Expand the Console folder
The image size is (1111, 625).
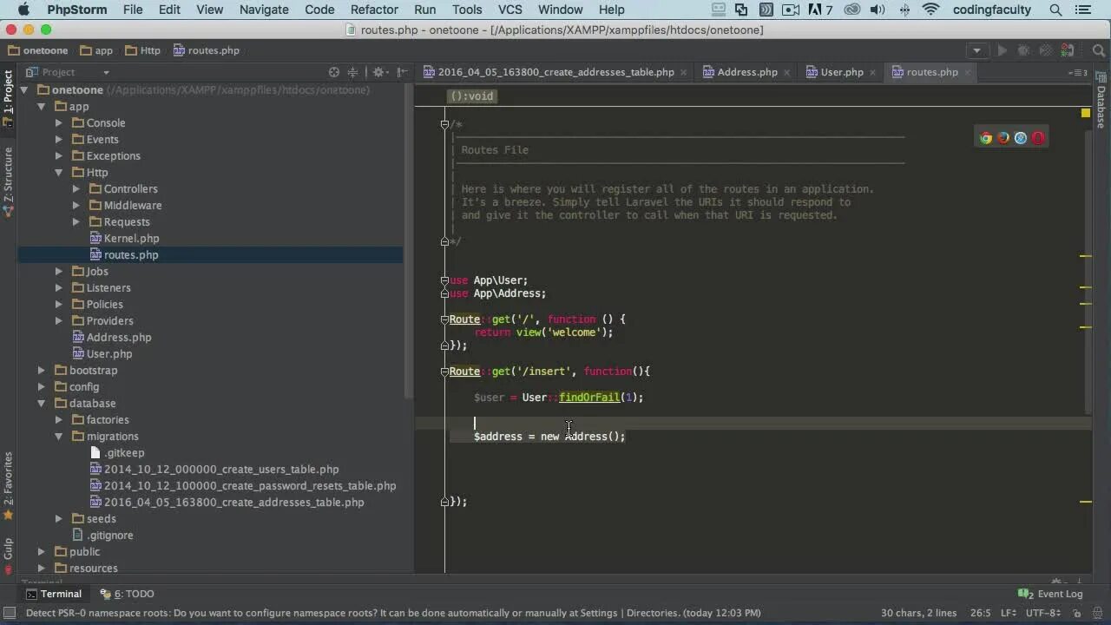pyautogui.click(x=59, y=123)
